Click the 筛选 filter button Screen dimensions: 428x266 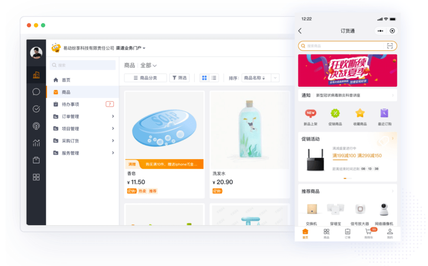[179, 78]
